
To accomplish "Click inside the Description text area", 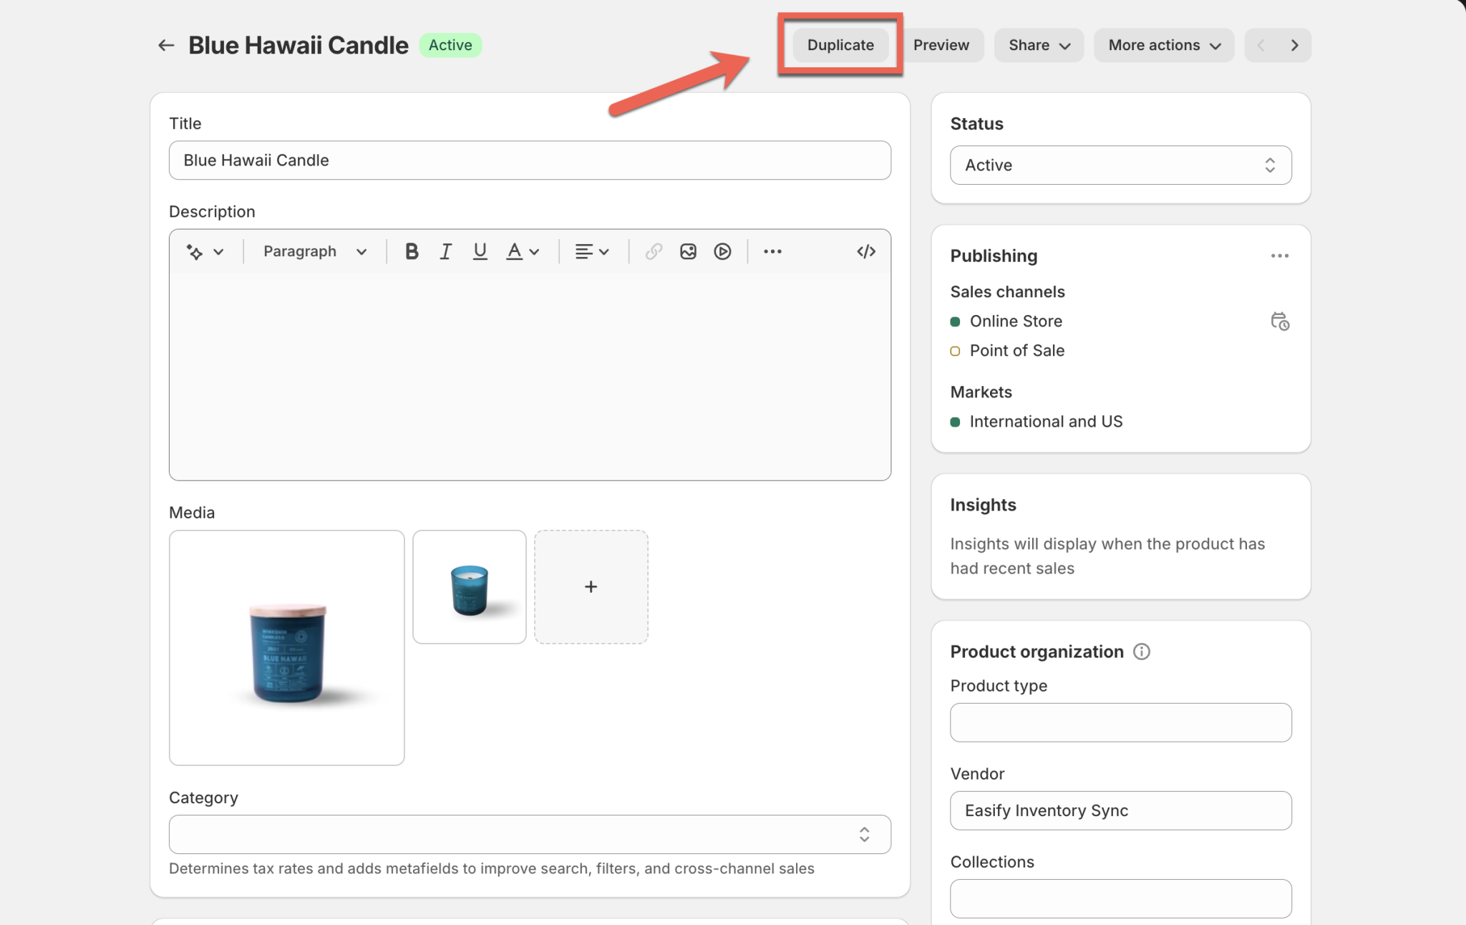I will tap(530, 376).
